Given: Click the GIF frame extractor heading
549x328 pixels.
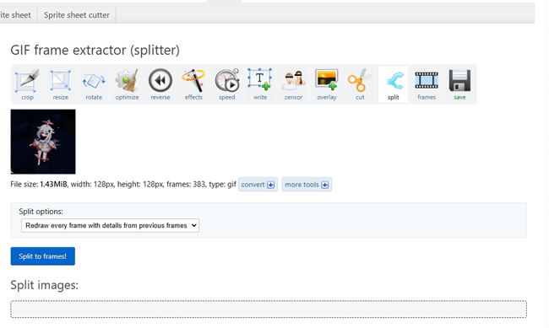Looking at the screenshot, I should coord(95,51).
